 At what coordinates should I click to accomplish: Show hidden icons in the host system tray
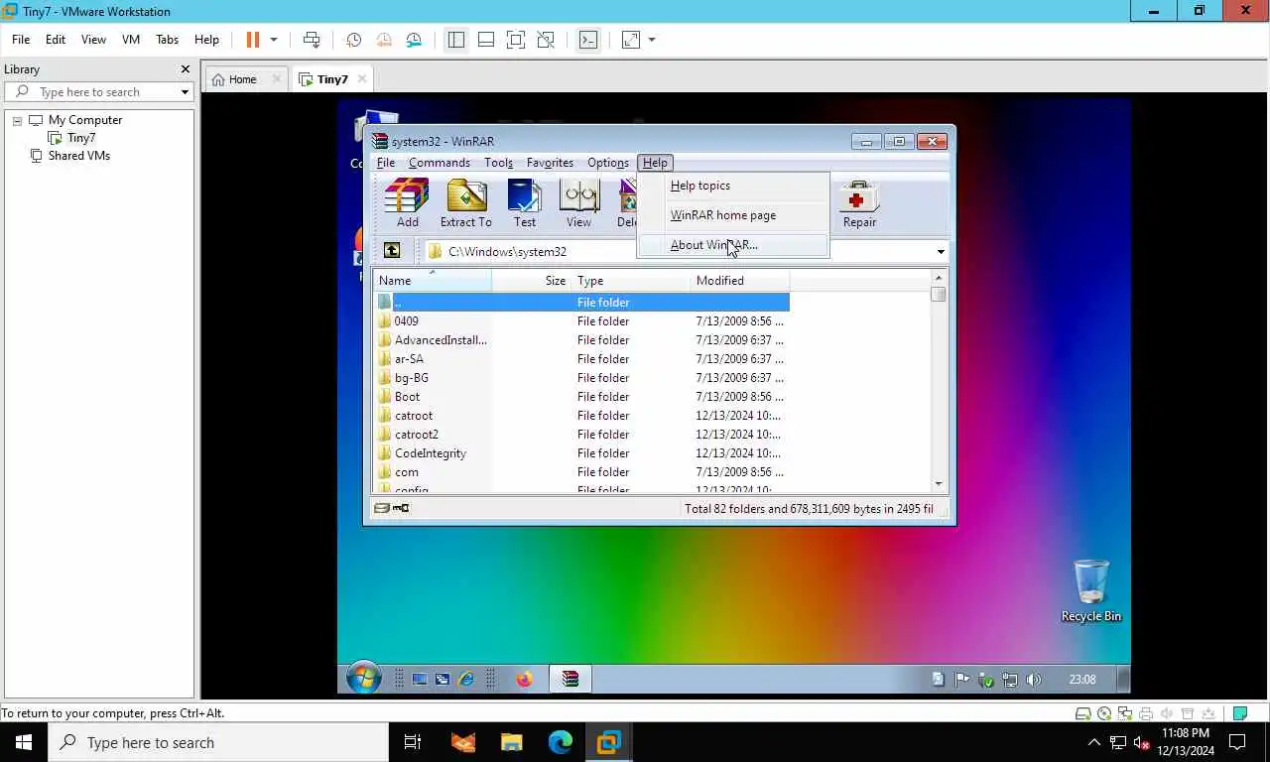pos(1094,742)
